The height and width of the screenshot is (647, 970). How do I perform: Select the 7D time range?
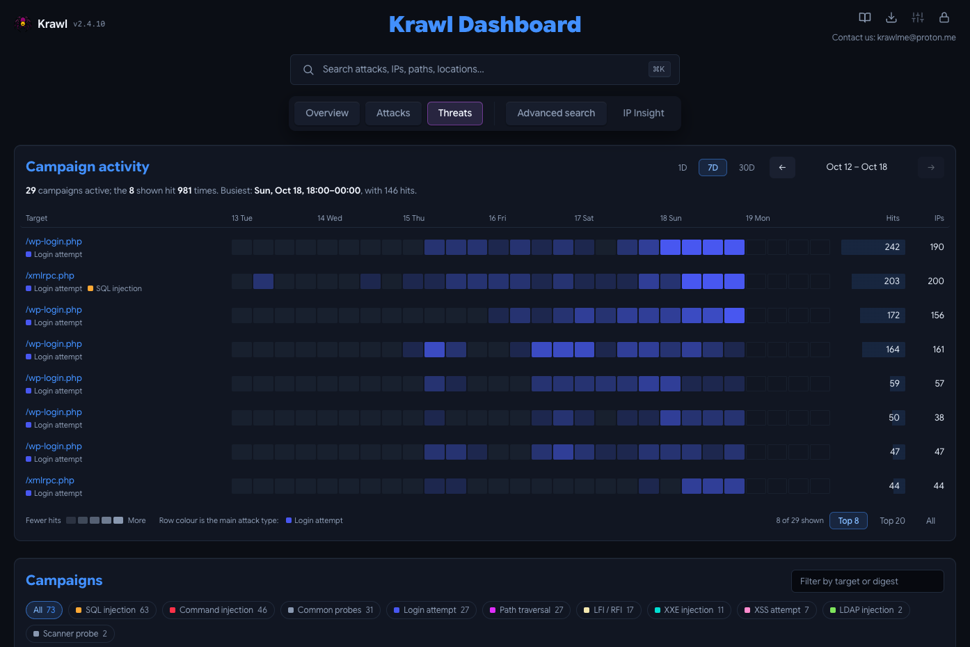click(713, 168)
